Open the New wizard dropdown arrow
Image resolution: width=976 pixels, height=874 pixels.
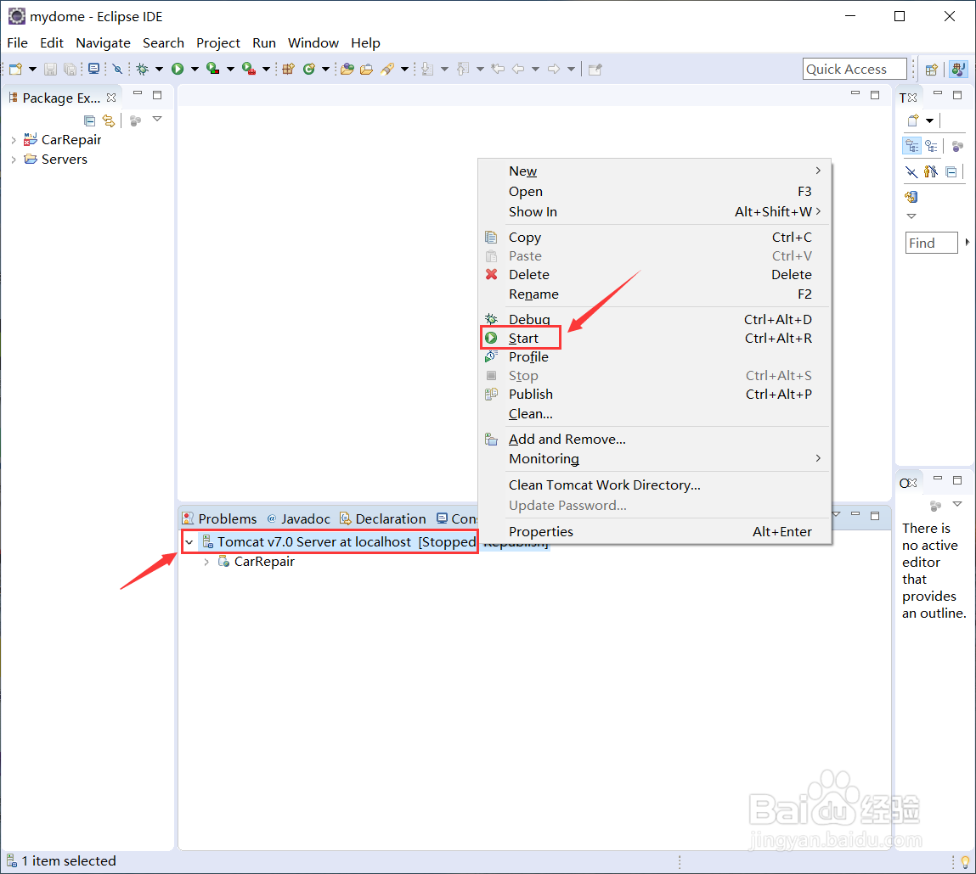[x=32, y=69]
